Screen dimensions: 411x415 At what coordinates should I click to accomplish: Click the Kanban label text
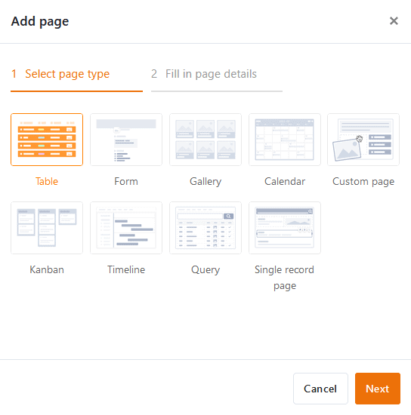tap(47, 269)
